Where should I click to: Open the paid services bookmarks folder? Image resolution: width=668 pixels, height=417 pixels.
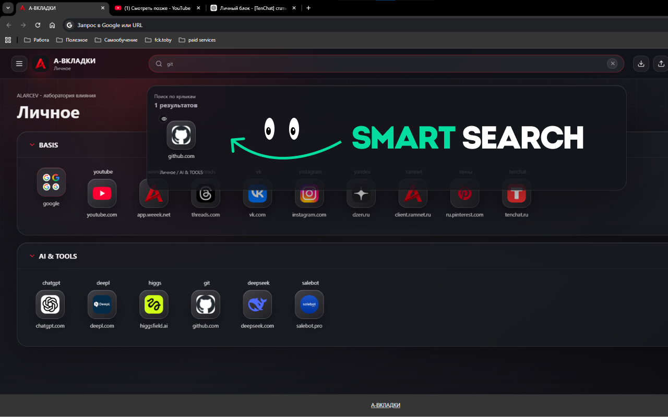pyautogui.click(x=197, y=40)
